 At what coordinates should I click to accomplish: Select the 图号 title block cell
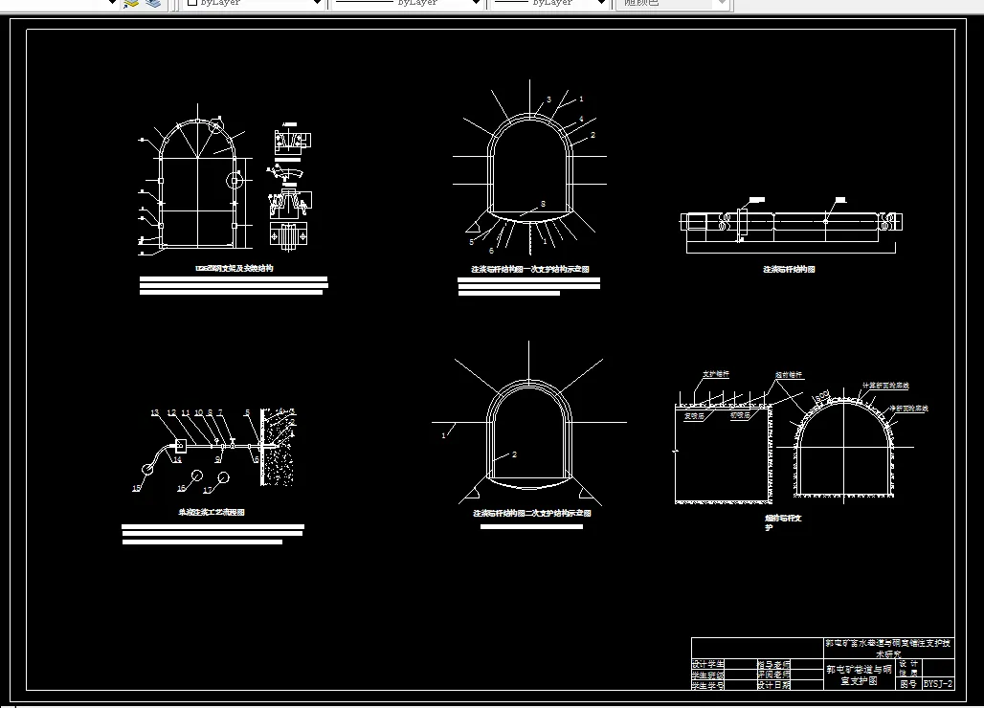click(908, 683)
